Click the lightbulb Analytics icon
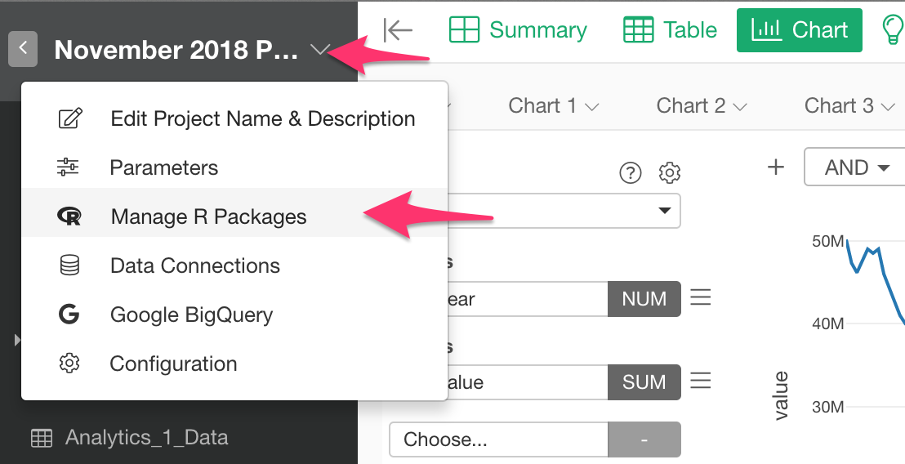 [x=890, y=30]
